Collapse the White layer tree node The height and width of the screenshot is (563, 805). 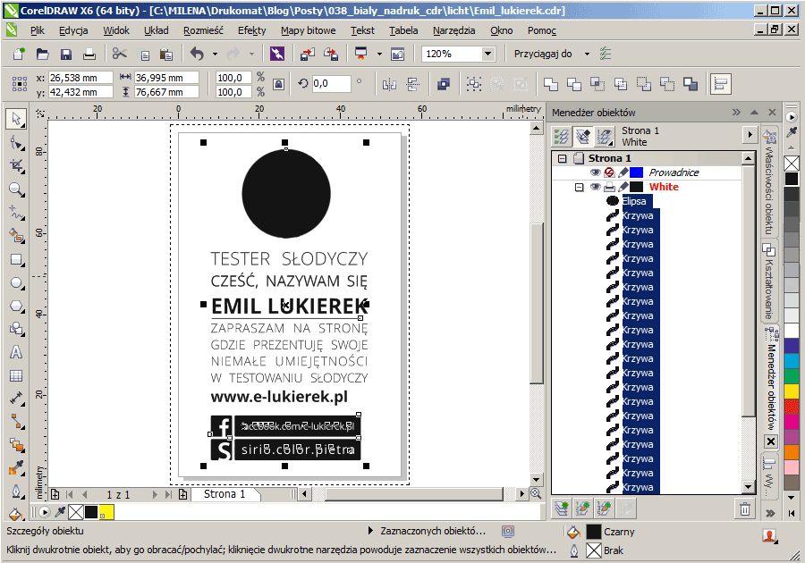579,187
